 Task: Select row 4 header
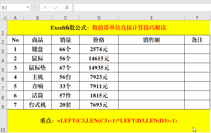coord(4,58)
